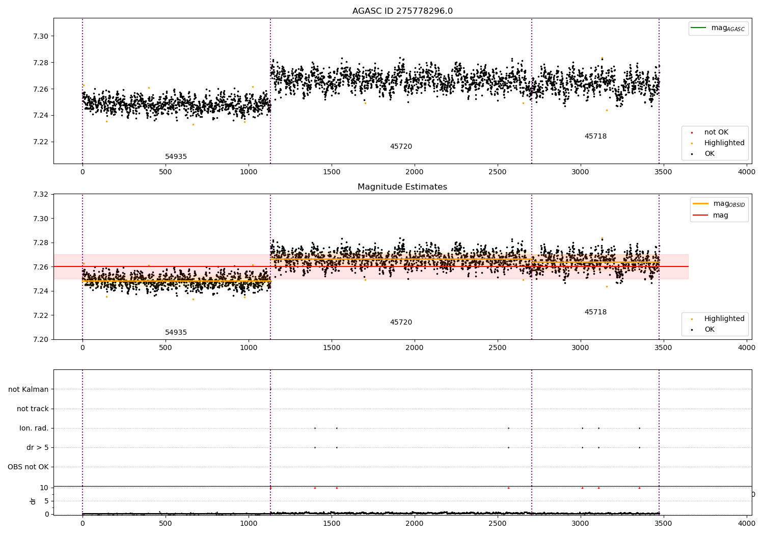The height and width of the screenshot is (535, 764).
Task: Select 45720 label in Magnitude Estimates plot
Action: click(x=401, y=323)
